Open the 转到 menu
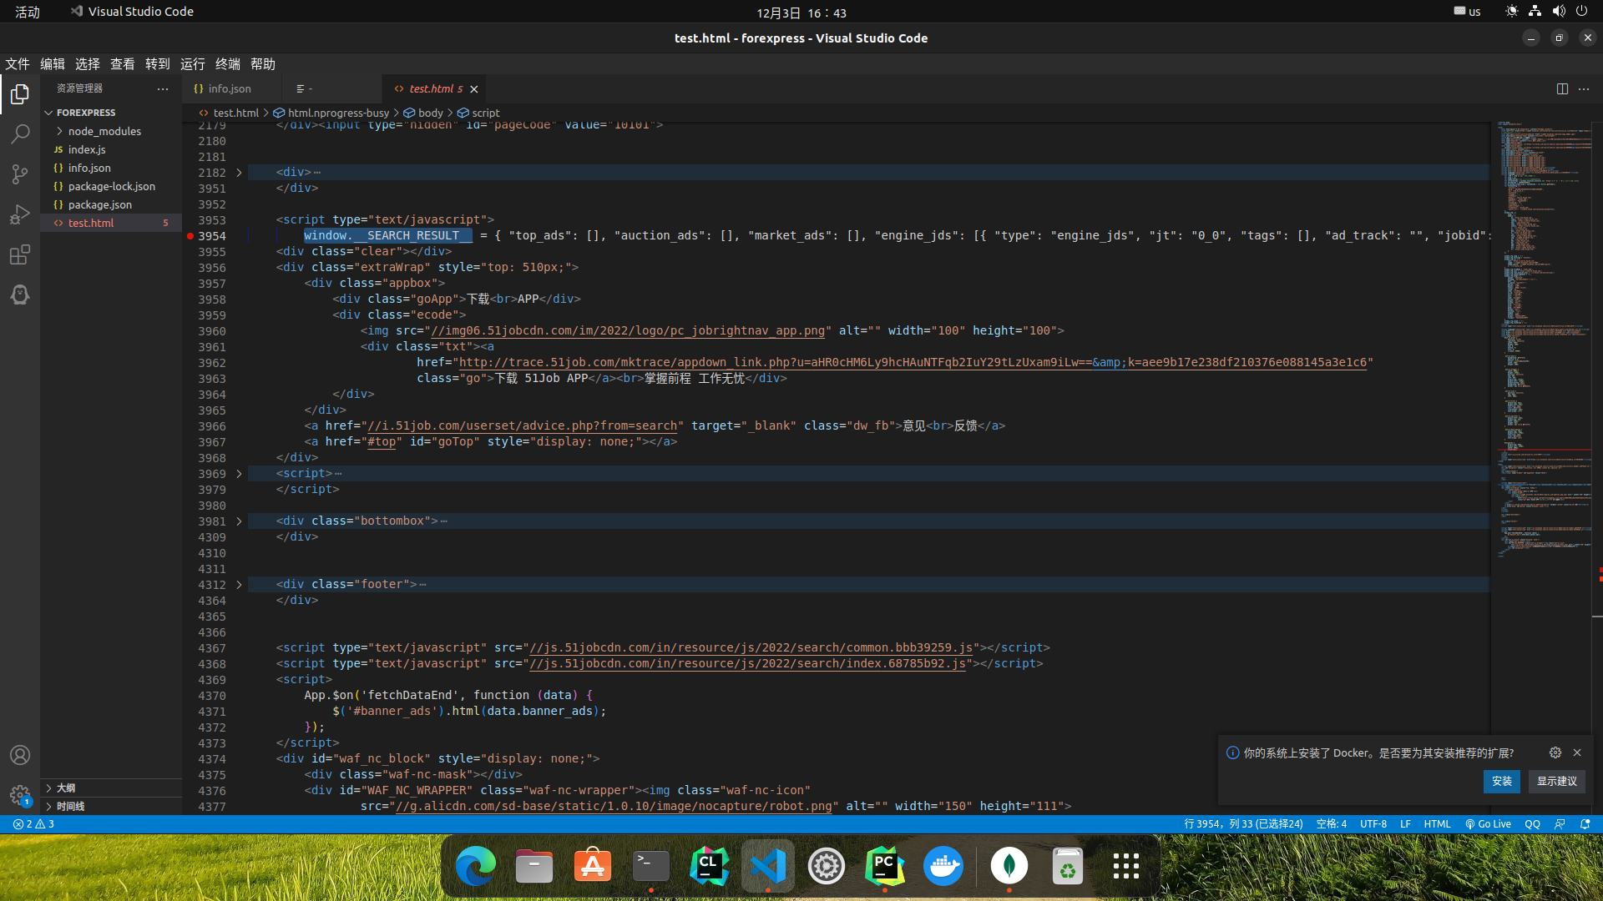The image size is (1603, 901). (158, 64)
